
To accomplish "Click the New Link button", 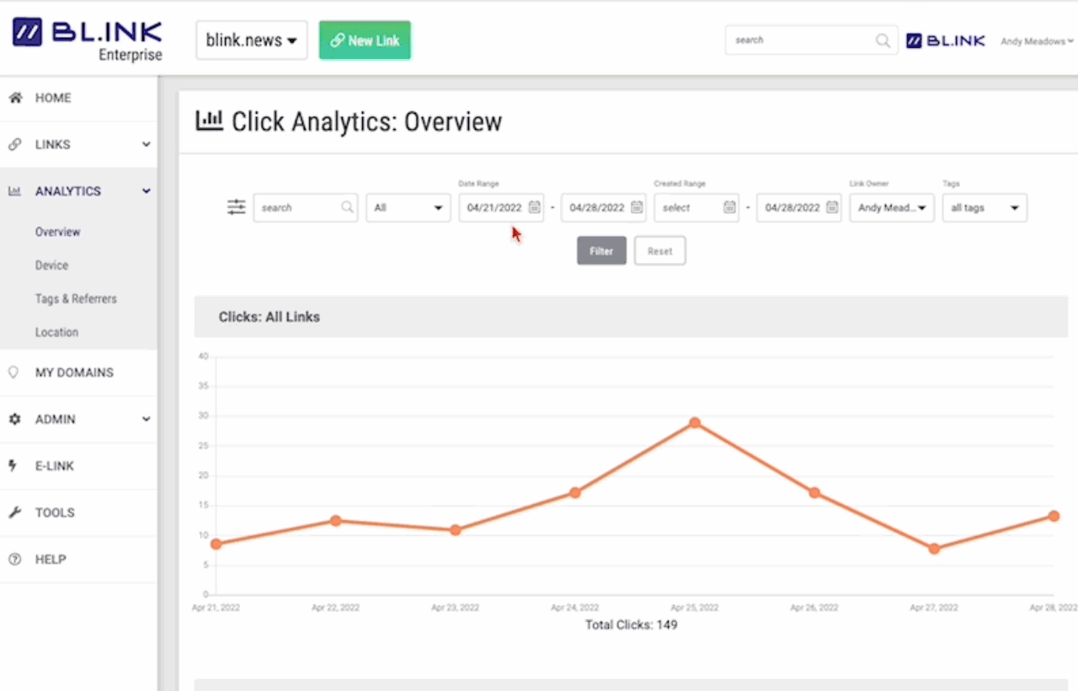I will (x=365, y=40).
